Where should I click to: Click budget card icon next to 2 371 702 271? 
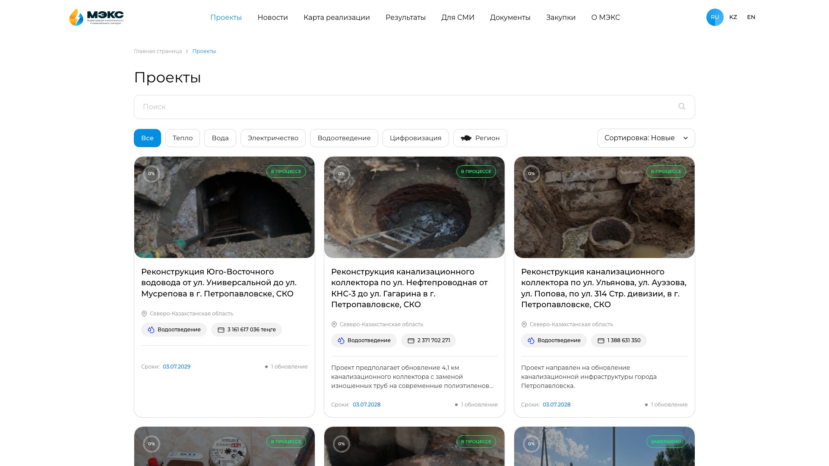tap(411, 340)
